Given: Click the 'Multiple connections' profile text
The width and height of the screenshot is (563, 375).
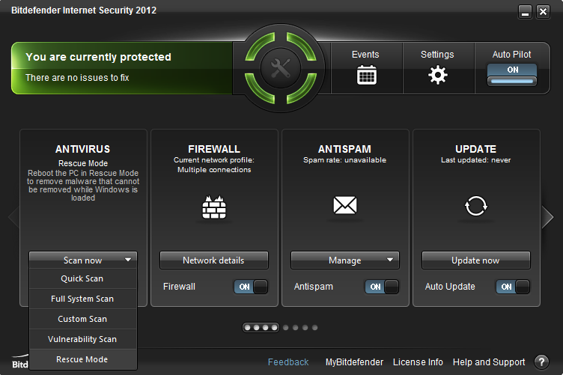Looking at the screenshot, I should (214, 170).
